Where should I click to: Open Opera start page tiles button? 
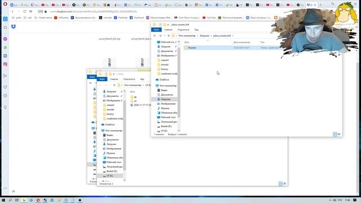pos(30,11)
